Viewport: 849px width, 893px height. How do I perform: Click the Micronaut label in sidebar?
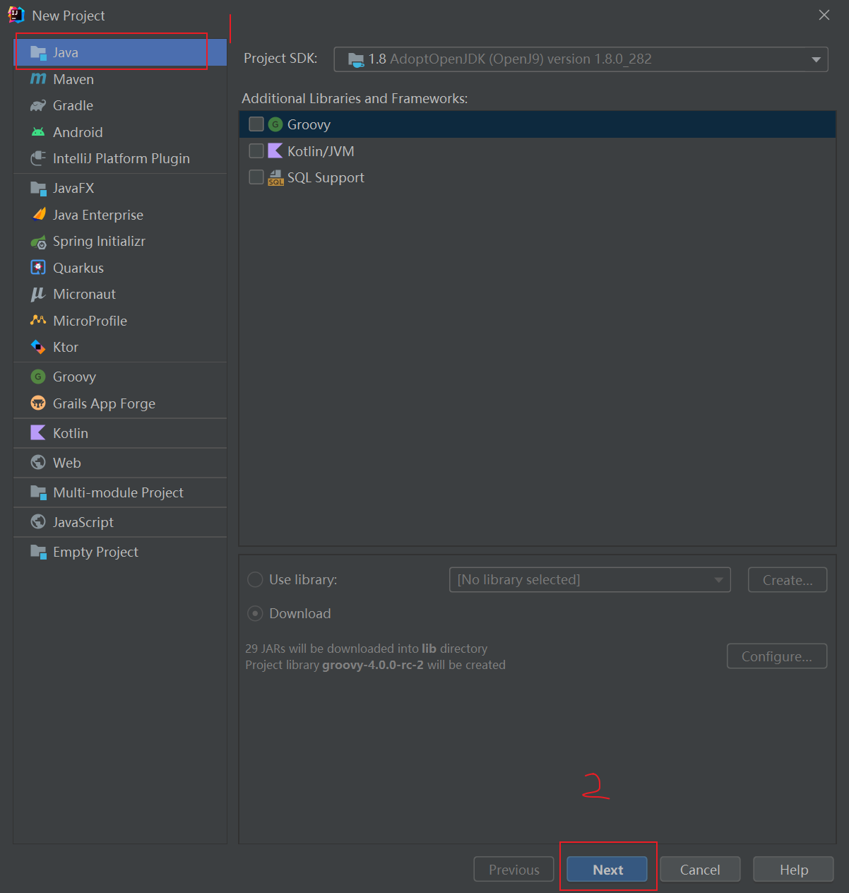tap(84, 295)
